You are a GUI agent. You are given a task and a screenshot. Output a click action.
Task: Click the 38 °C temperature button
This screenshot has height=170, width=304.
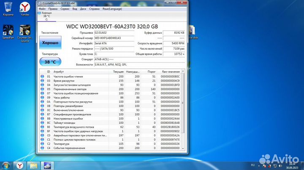click(x=50, y=62)
